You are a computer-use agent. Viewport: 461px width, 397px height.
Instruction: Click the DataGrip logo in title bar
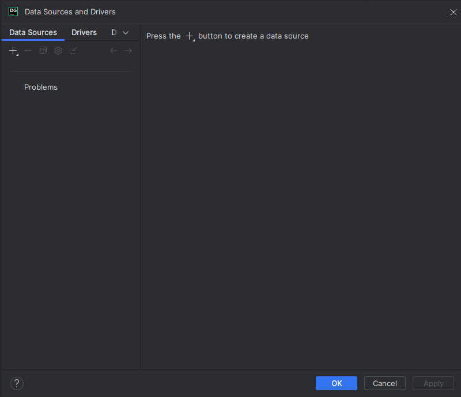13,12
